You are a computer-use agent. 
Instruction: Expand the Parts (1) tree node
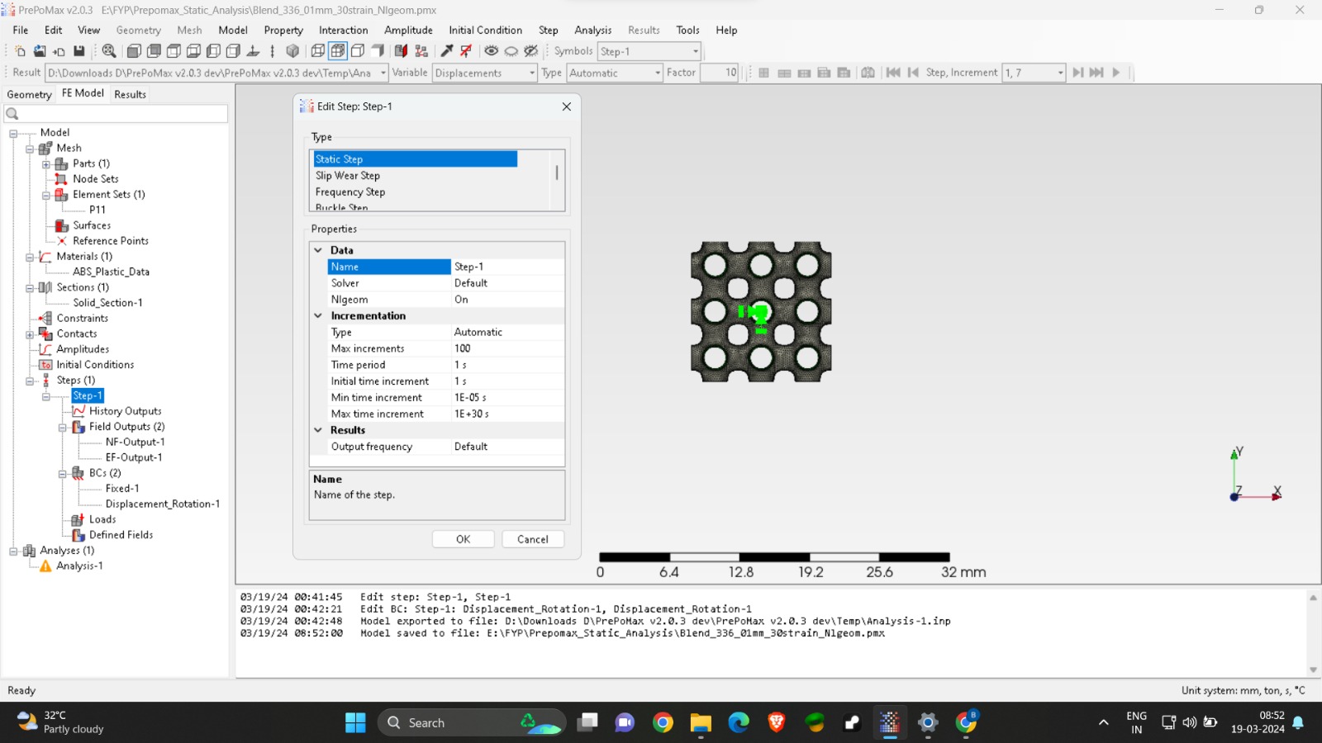(x=46, y=164)
